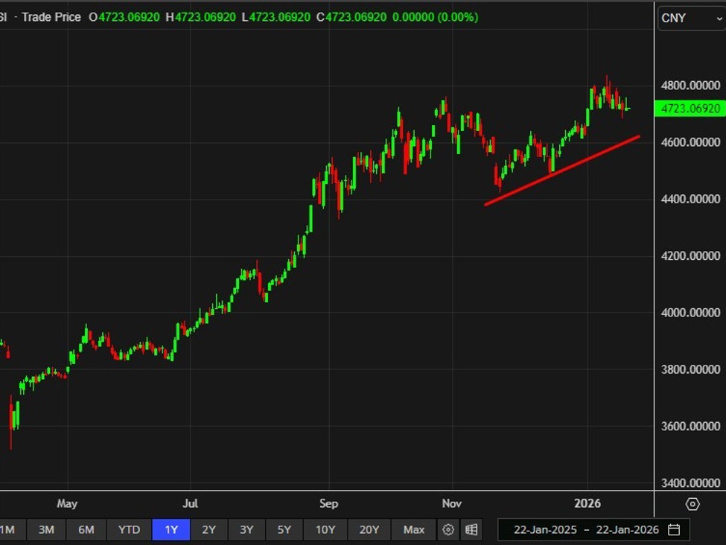Click the Trade Price legend label
726x545 pixels.
click(x=51, y=17)
